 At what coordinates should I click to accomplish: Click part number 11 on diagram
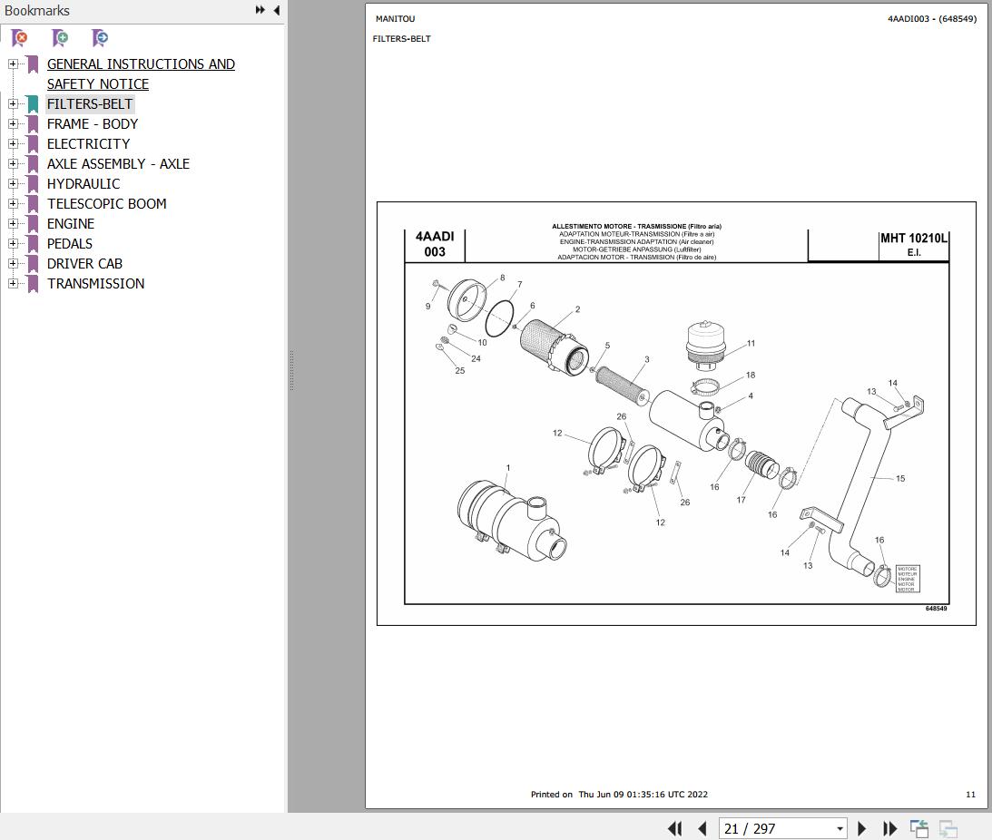[751, 344]
